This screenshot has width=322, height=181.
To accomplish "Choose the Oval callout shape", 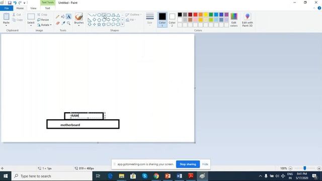I will (113, 25).
